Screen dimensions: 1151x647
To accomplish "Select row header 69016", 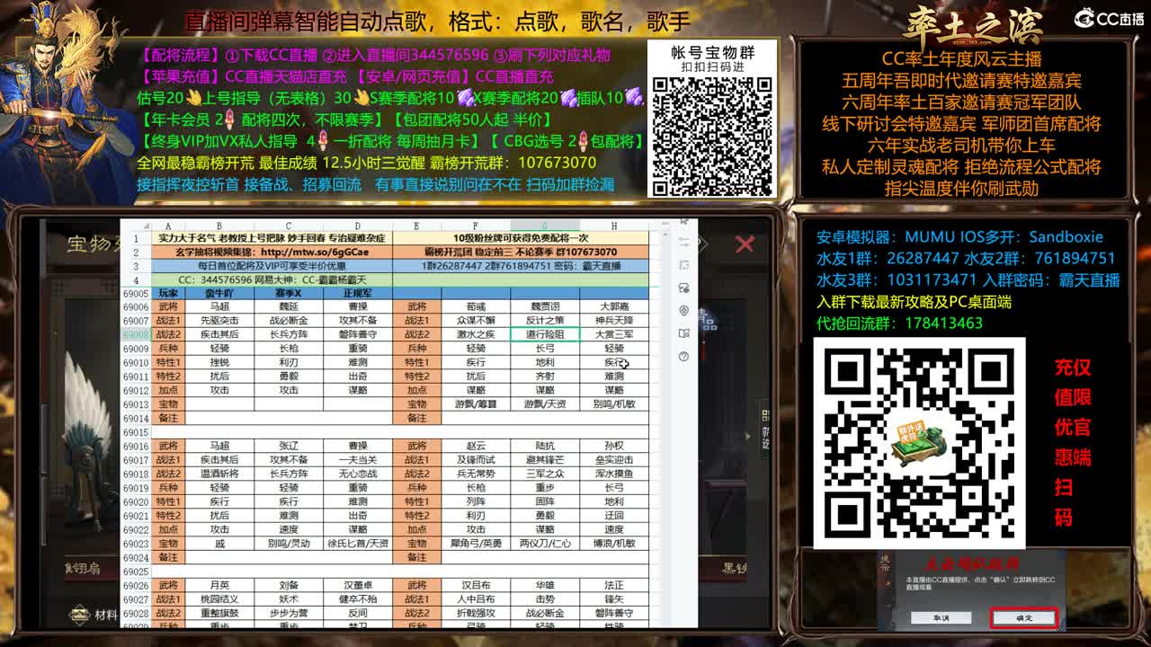I will click(x=135, y=446).
